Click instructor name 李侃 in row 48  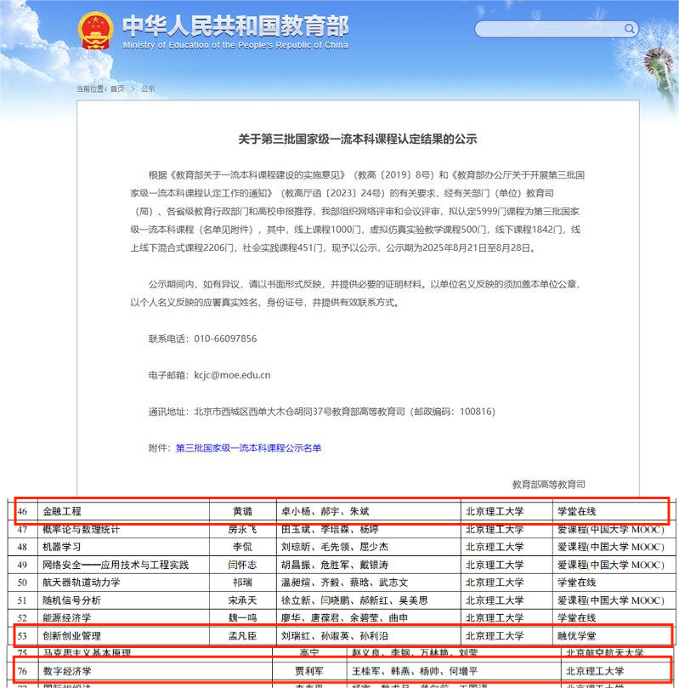click(242, 547)
